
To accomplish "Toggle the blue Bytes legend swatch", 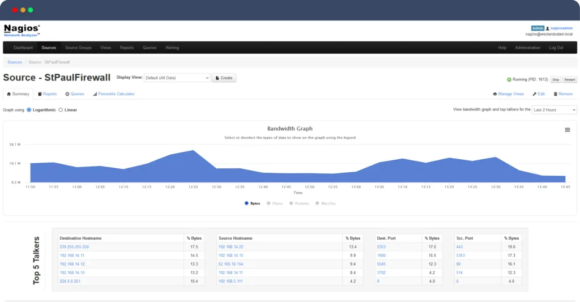I will click(247, 203).
